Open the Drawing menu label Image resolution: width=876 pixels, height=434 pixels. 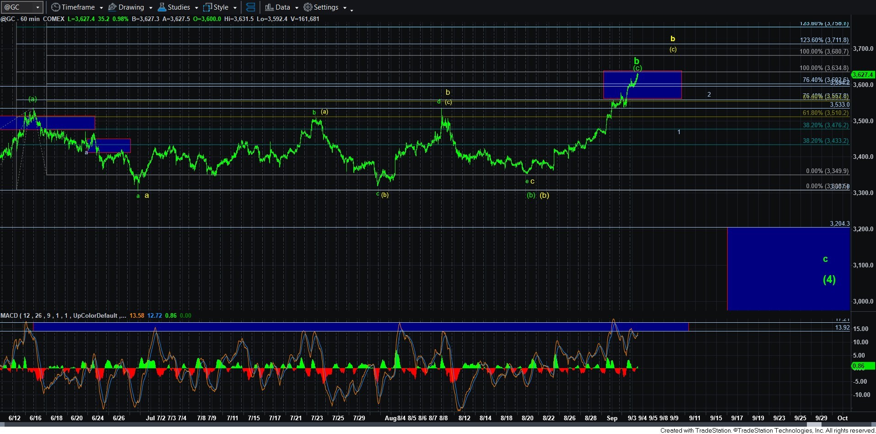(x=131, y=7)
